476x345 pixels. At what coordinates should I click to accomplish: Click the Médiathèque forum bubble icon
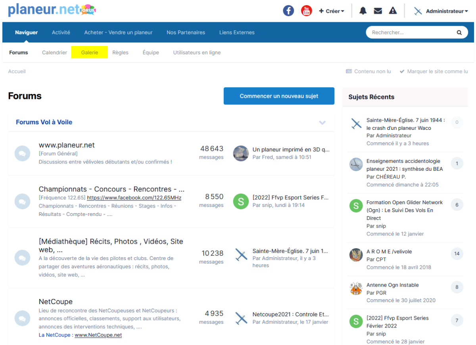coord(22,258)
